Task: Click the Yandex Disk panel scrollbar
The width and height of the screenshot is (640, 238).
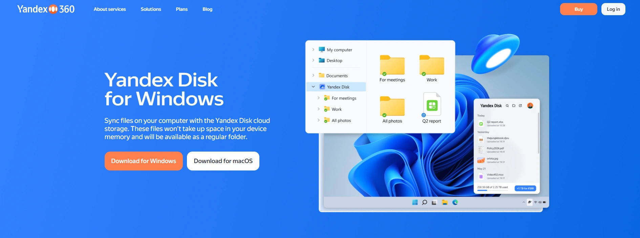Action: tap(538, 133)
